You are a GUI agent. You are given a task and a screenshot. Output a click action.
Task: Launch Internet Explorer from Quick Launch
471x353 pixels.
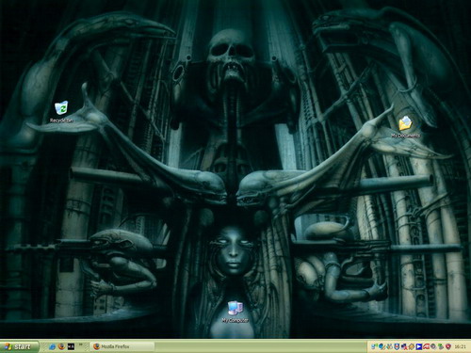pyautogui.click(x=53, y=346)
